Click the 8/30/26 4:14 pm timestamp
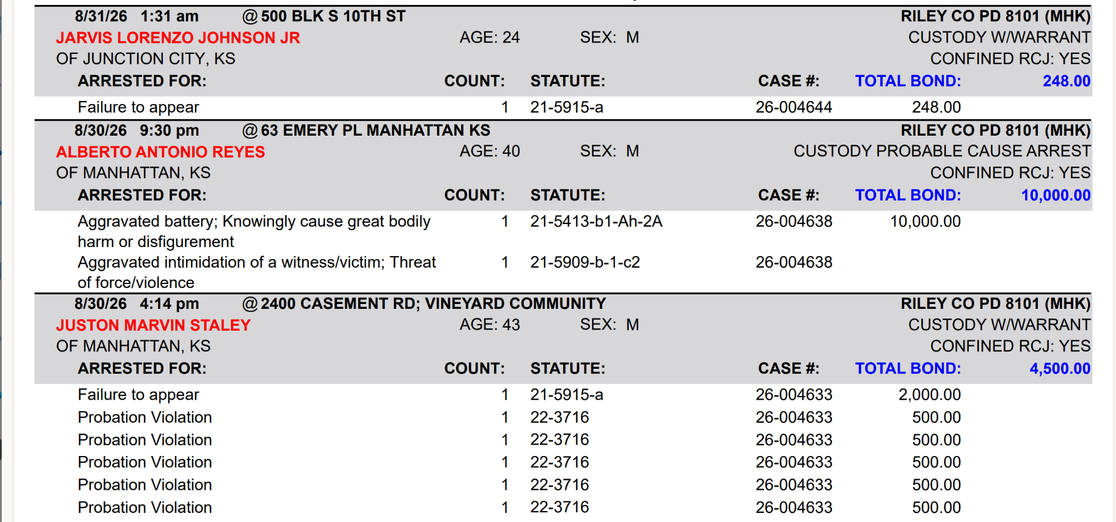Viewport: 1116px width, 522px height. click(137, 304)
